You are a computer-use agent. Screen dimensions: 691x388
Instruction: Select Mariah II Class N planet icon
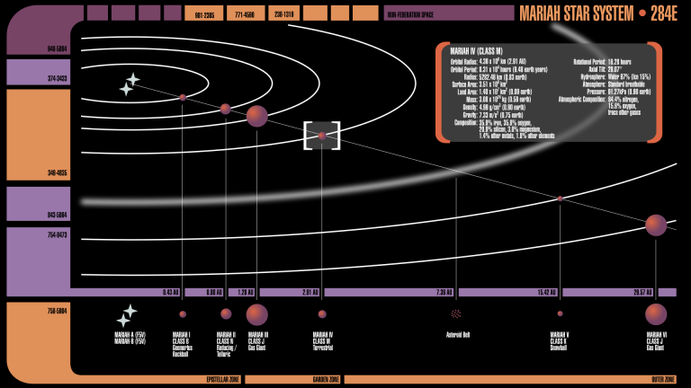coord(226,314)
